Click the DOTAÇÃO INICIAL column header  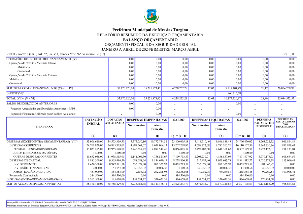coord(93,122)
